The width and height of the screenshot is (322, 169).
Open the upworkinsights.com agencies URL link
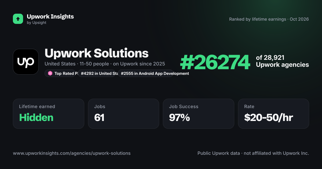[72, 153]
